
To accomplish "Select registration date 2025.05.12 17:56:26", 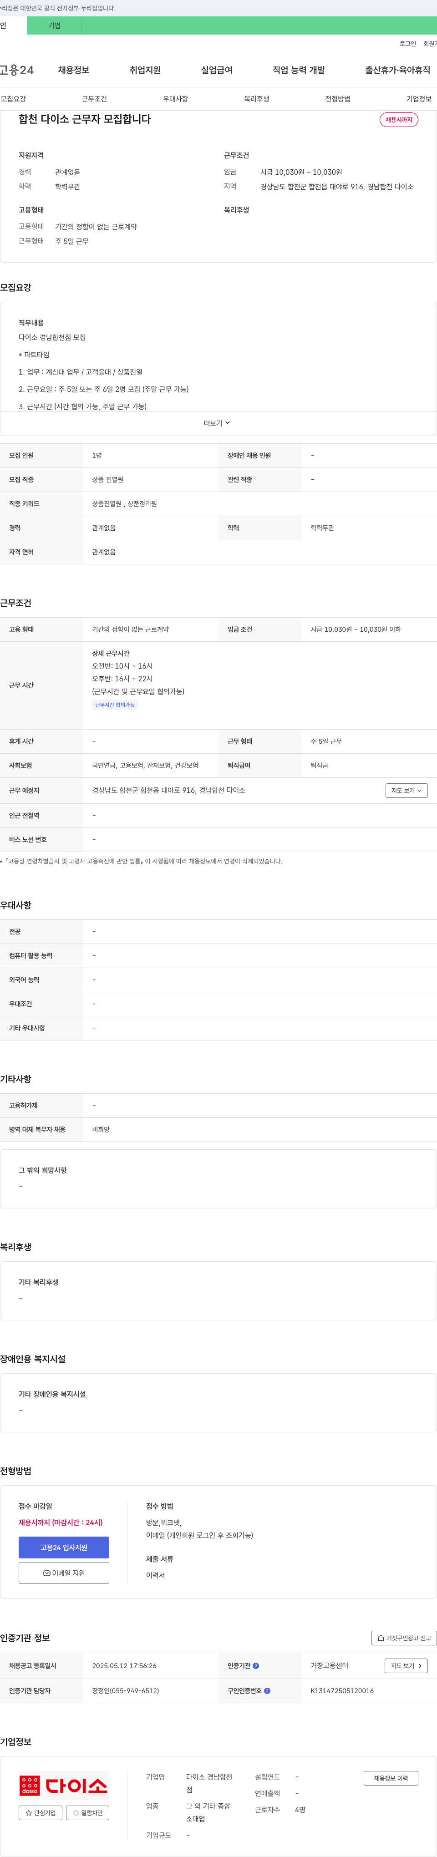I will pos(124,1666).
